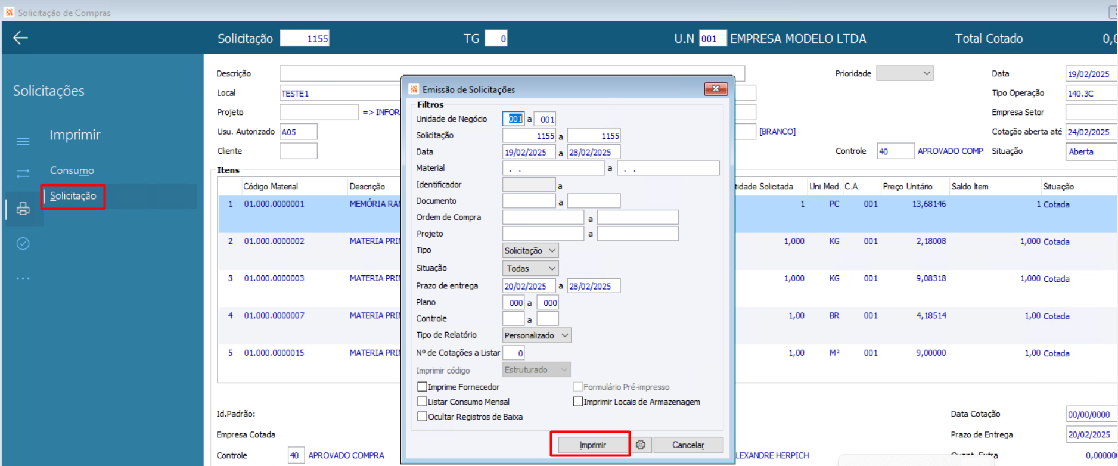Click the starting Solicitação filter field
The height and width of the screenshot is (466, 1118).
coord(529,136)
